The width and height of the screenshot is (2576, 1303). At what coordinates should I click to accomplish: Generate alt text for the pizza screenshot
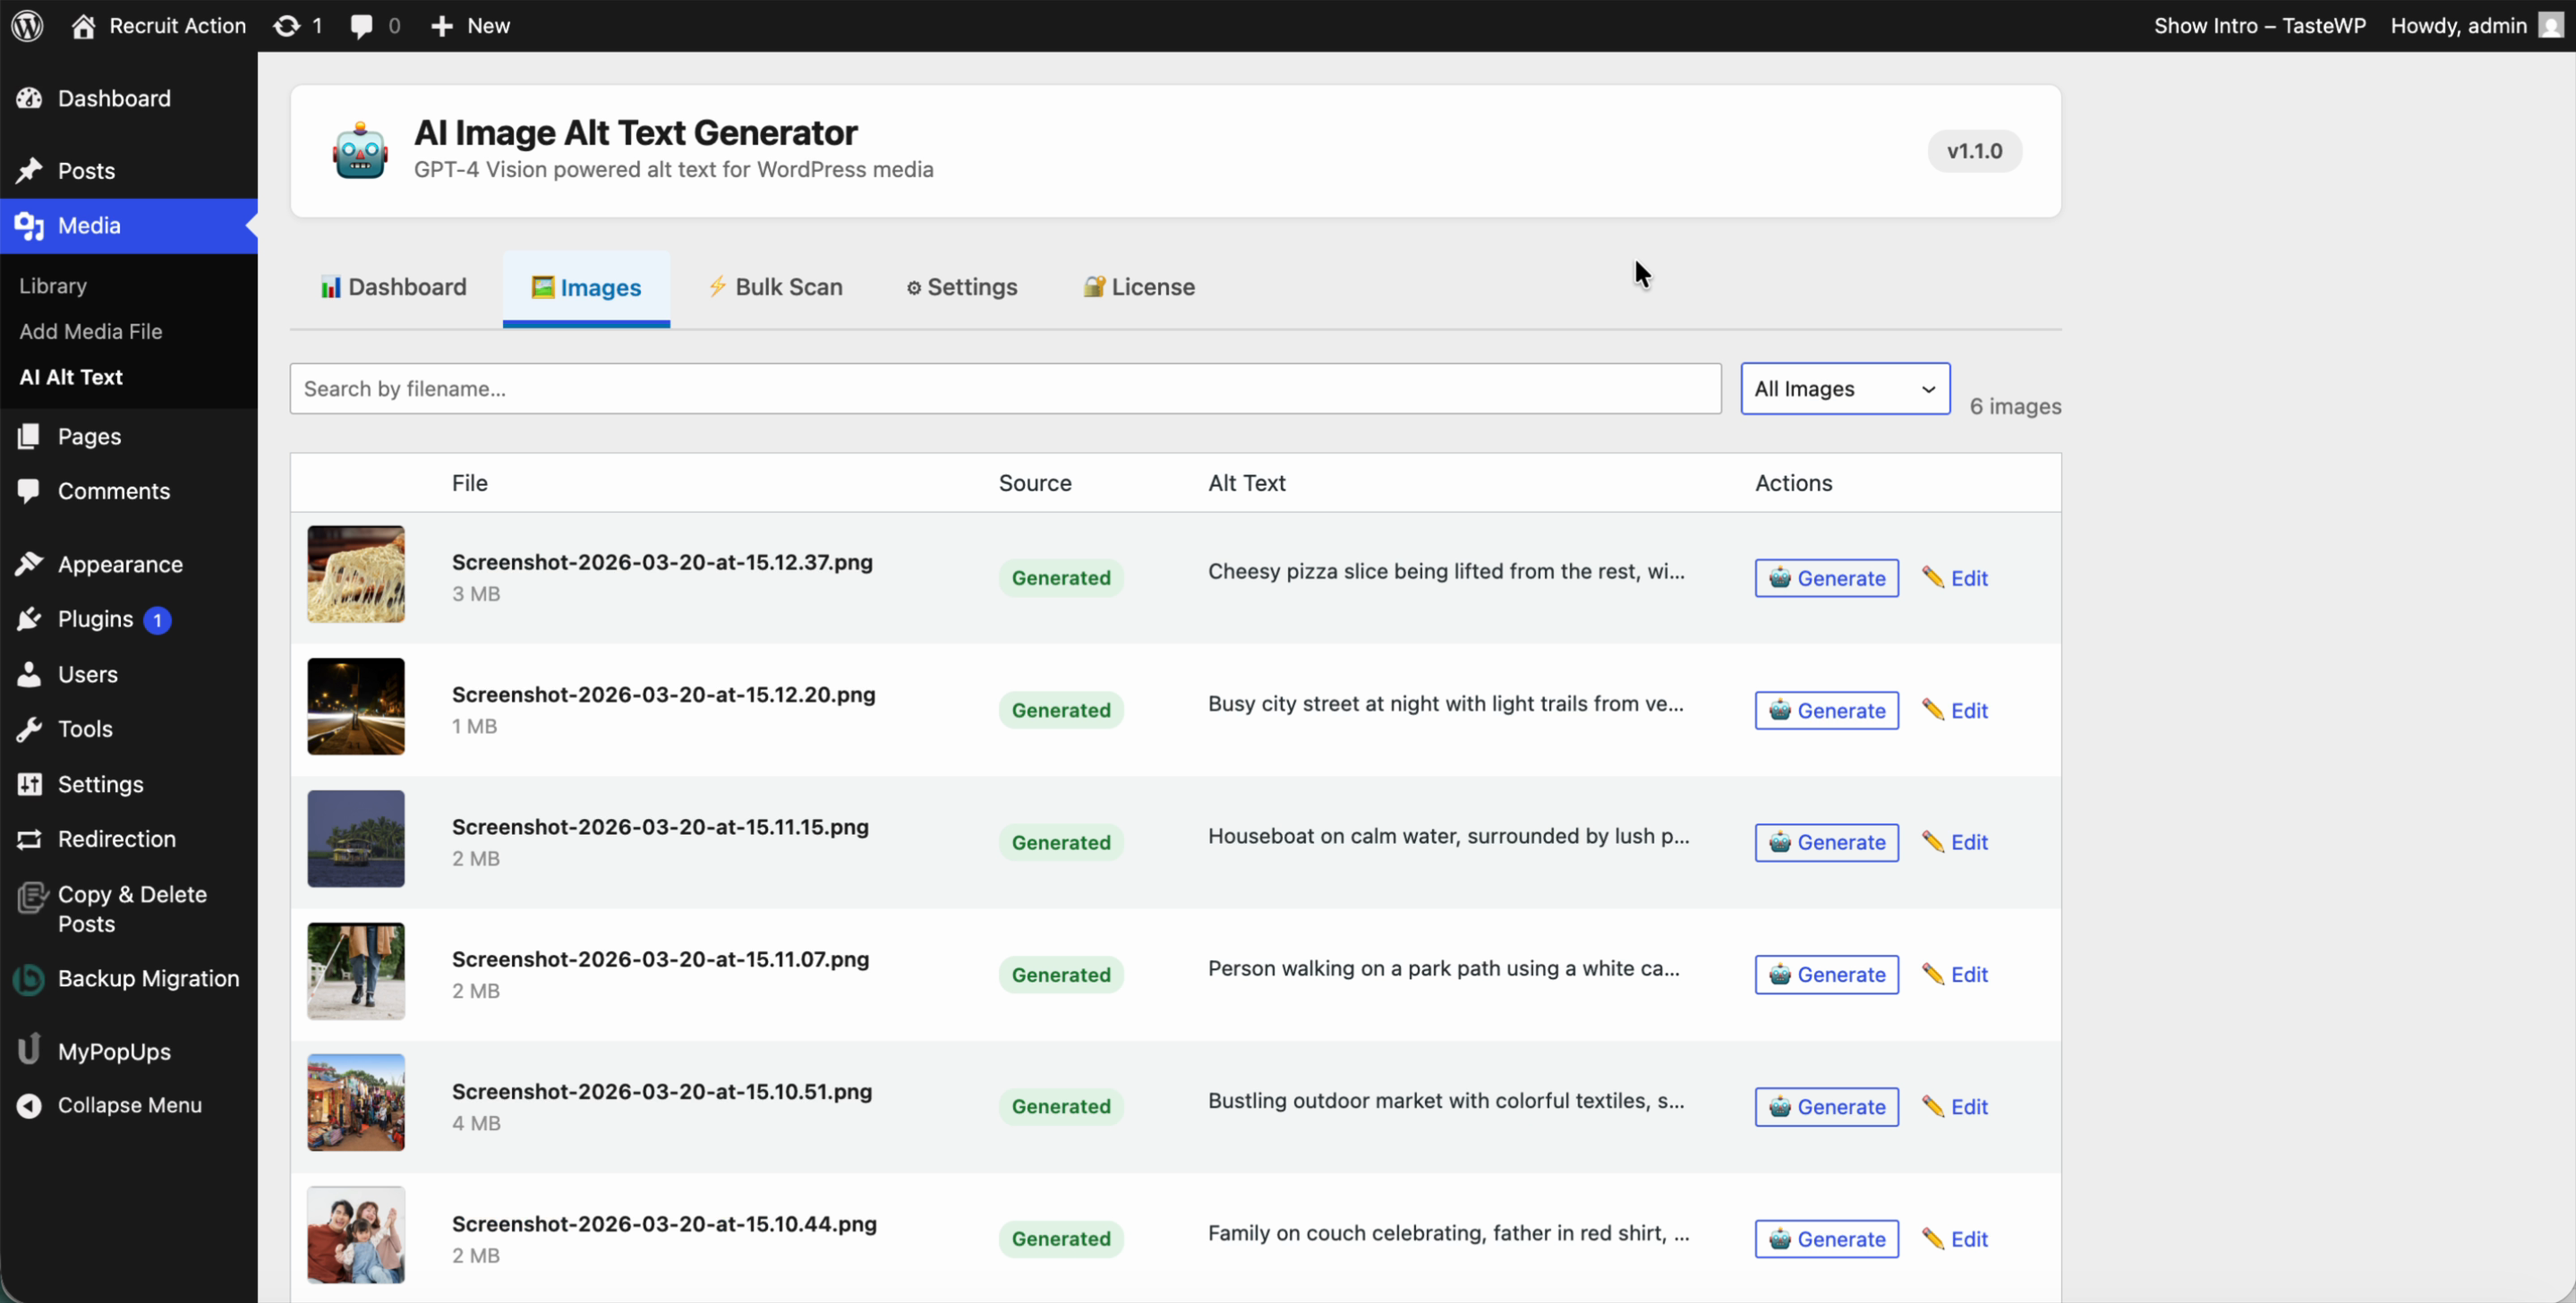(x=1826, y=579)
